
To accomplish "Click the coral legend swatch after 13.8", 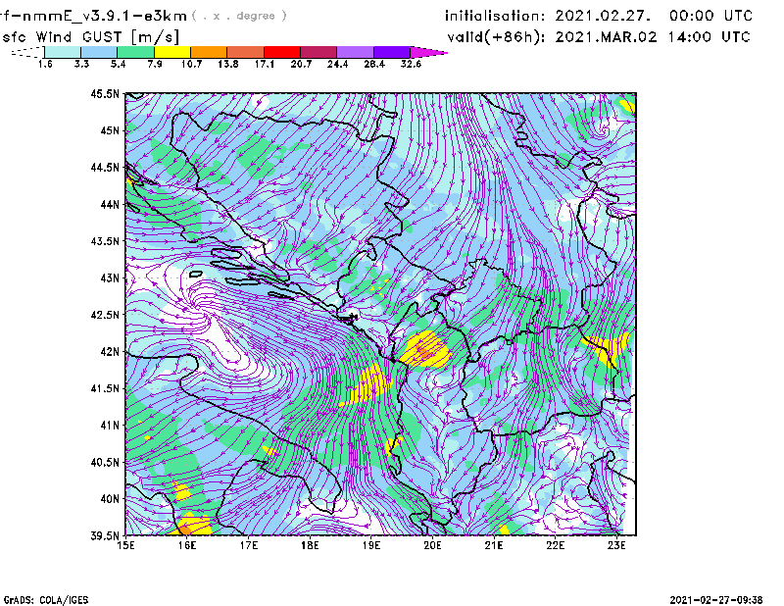I will (x=246, y=52).
